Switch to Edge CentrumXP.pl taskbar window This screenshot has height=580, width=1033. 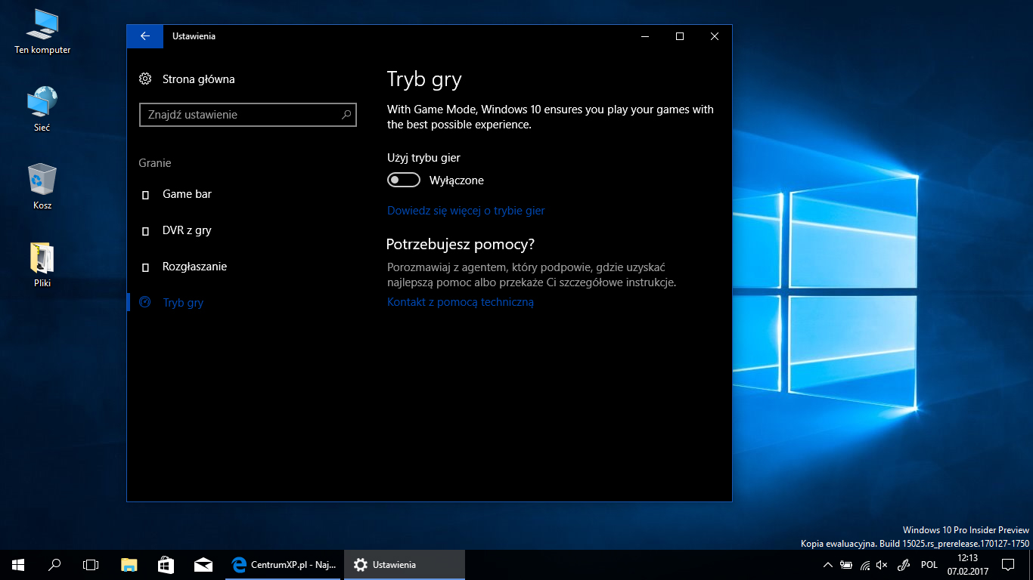point(284,565)
